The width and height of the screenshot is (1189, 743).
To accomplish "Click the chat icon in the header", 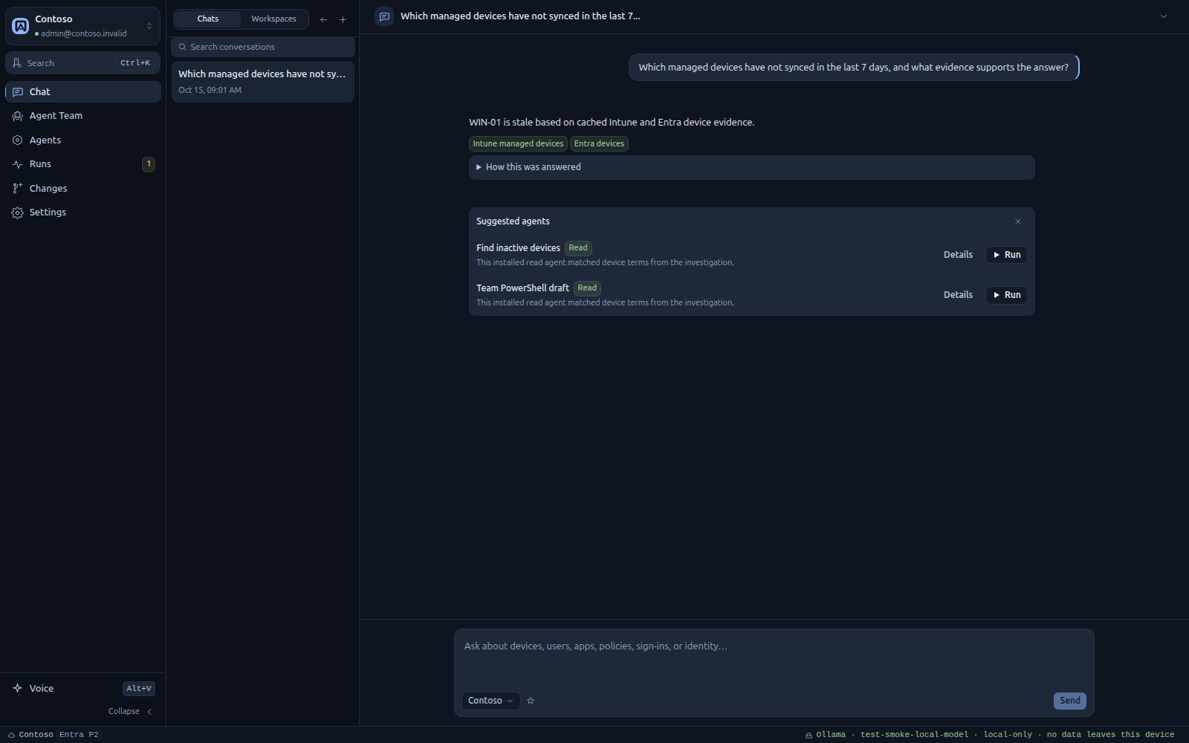I will [384, 16].
